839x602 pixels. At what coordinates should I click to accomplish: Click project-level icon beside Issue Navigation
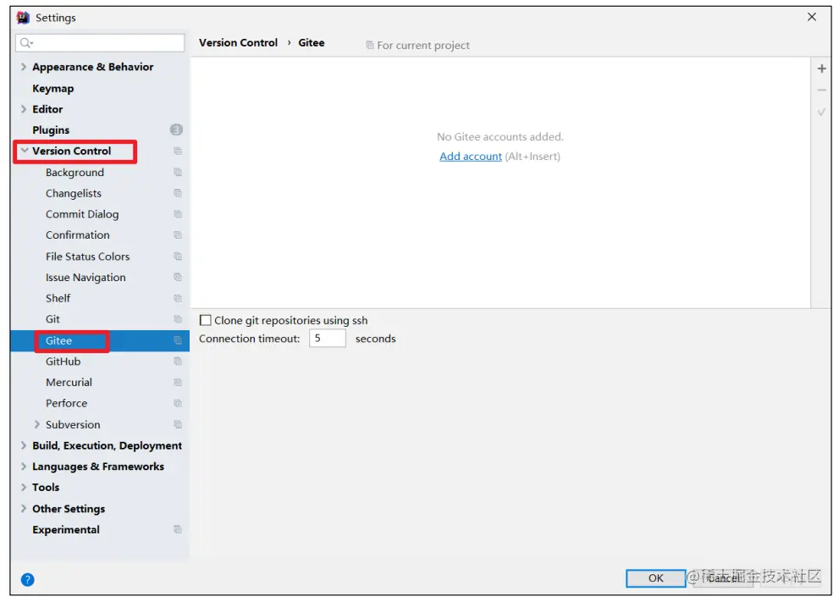coord(178,277)
